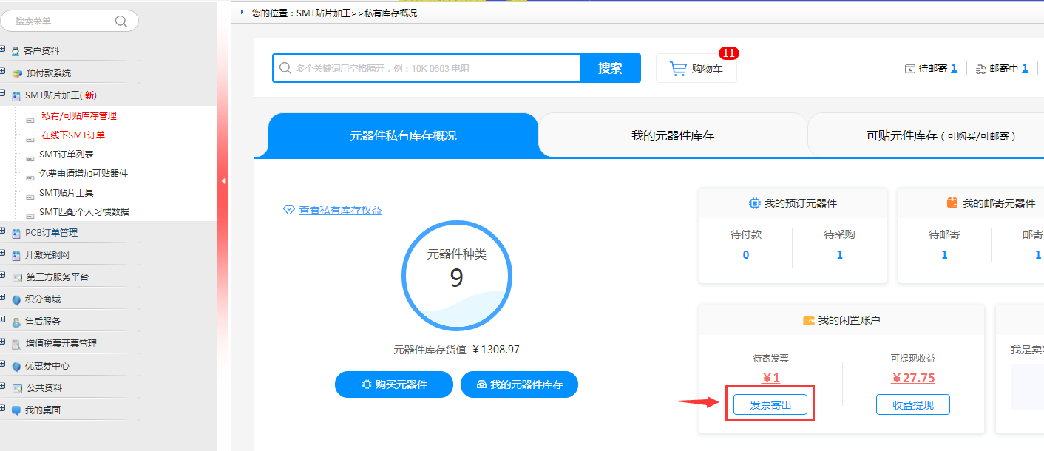Expand the 第三方服务平台 tree node
The width and height of the screenshot is (1044, 451).
(x=3, y=277)
